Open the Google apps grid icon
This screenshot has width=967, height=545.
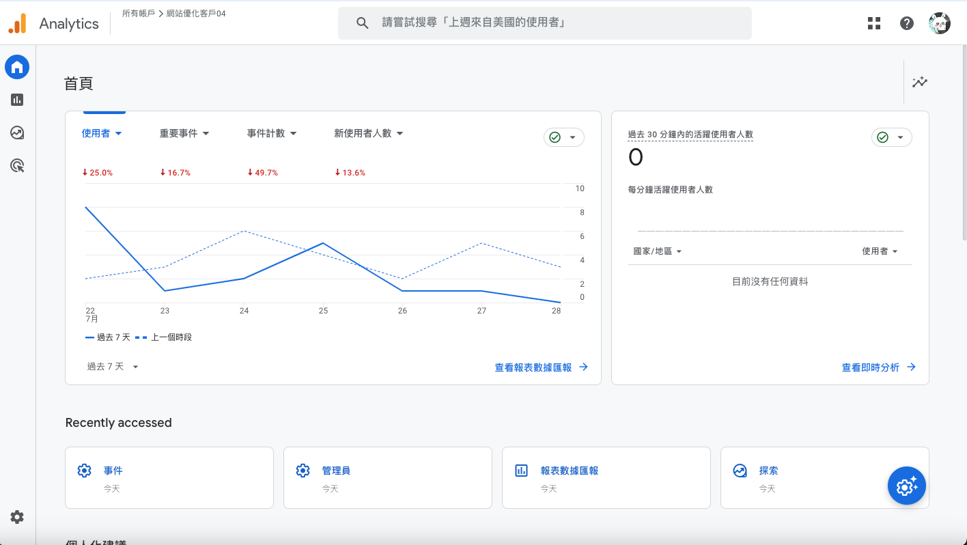[874, 23]
